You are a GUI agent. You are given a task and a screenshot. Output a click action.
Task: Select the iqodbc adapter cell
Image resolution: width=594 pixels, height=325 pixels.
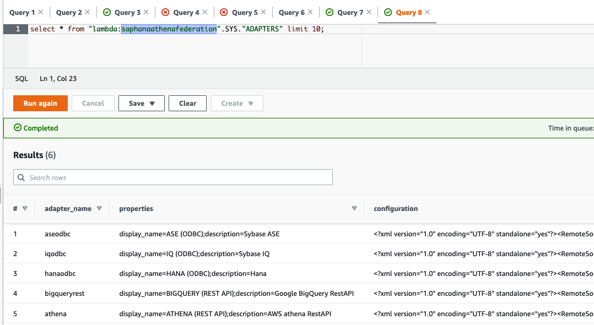[x=55, y=254]
